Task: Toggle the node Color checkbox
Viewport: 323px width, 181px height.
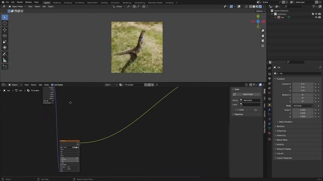Action: 238,110
